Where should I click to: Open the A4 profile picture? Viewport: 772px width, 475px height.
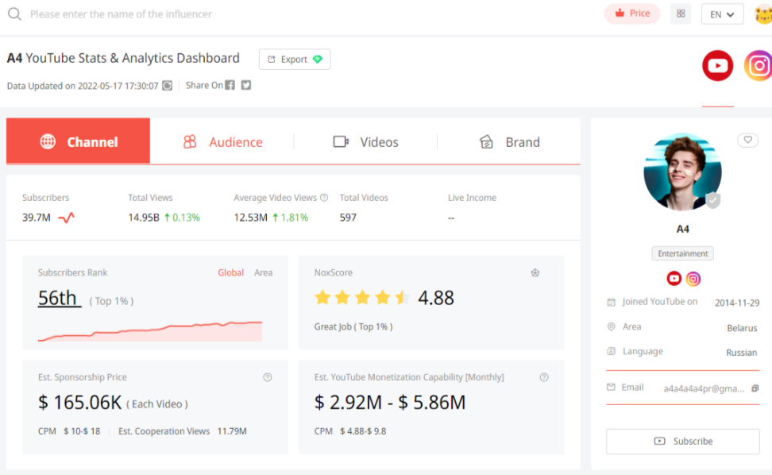point(683,172)
